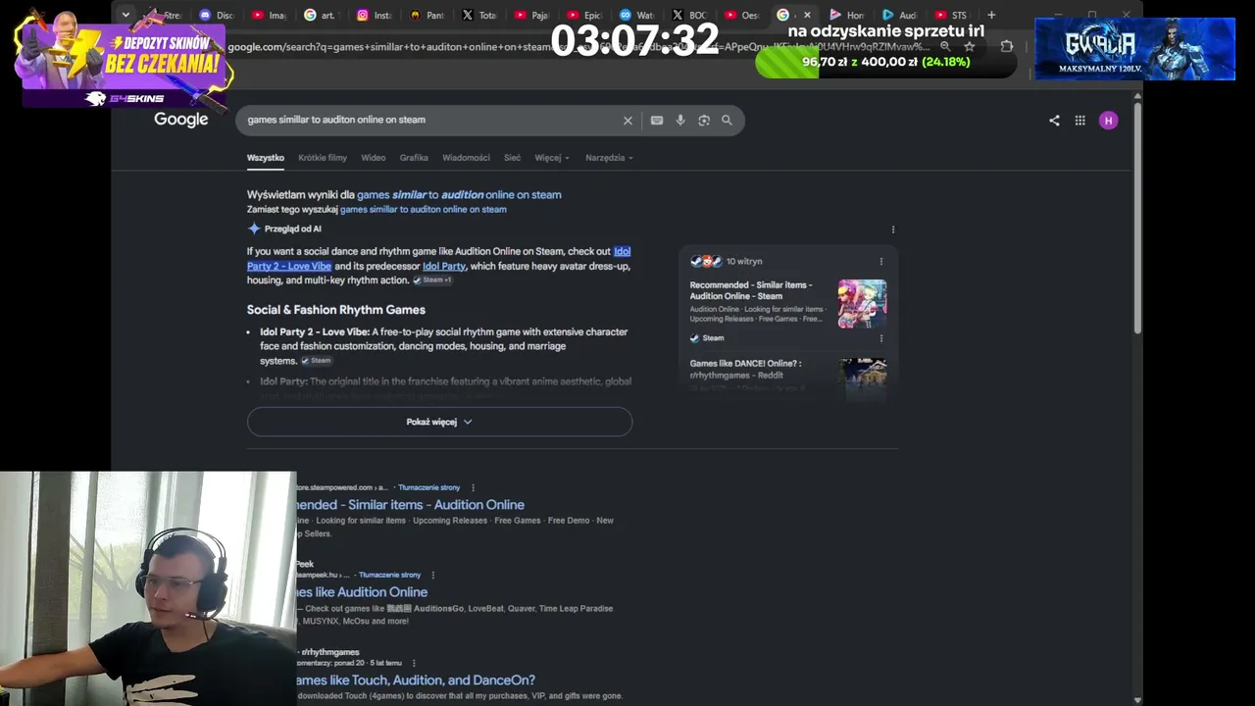The image size is (1255, 706).
Task: Open 'Games like Audition Online' Steampeek result
Action: tap(362, 592)
